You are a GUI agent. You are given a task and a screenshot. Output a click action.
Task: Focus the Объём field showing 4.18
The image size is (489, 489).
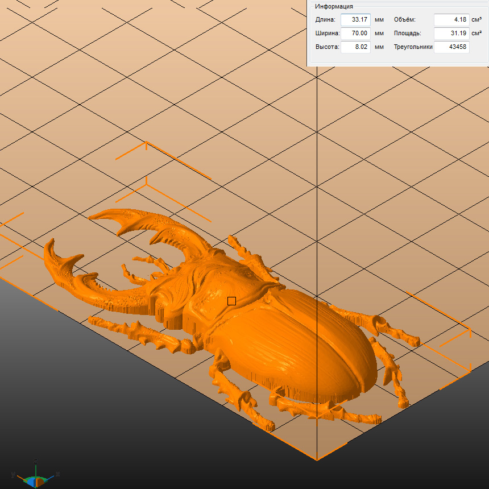pos(451,19)
